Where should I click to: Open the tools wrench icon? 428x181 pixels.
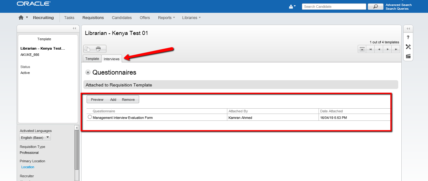click(x=408, y=47)
